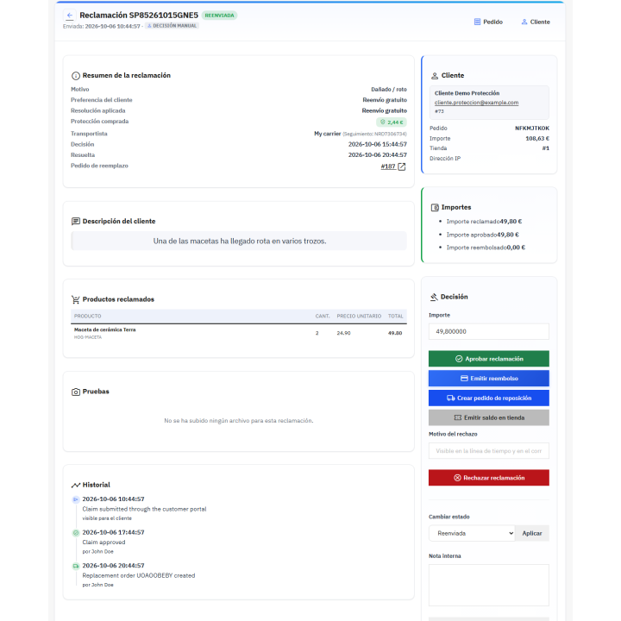
Task: Focus the Importe input field with 49,800000
Action: (x=489, y=331)
